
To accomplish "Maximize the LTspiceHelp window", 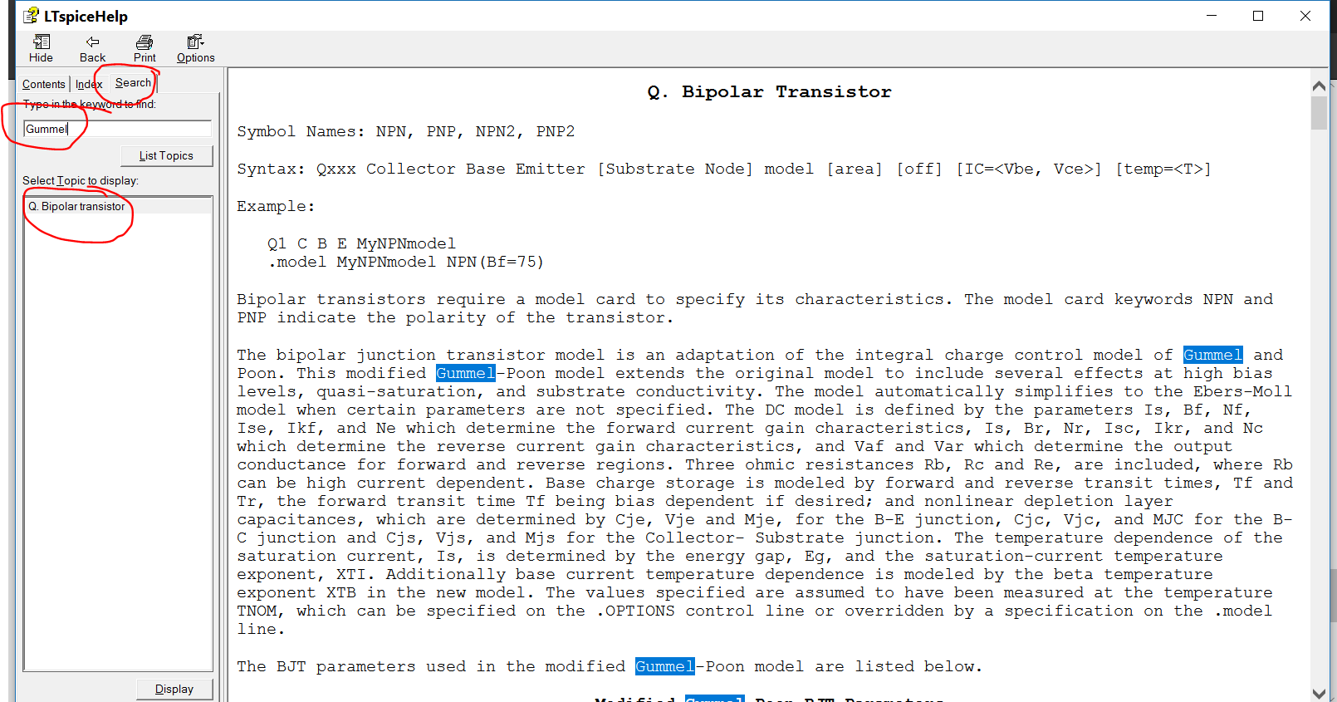I will (x=1258, y=16).
